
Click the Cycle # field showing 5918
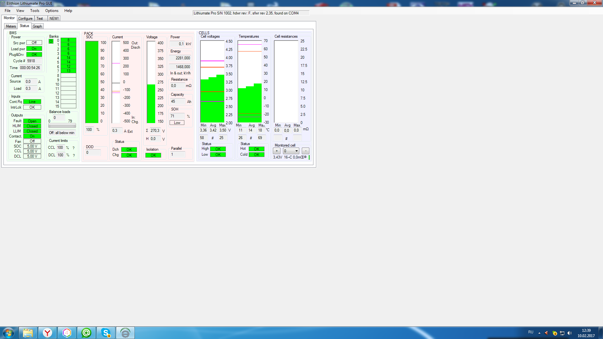tap(34, 61)
